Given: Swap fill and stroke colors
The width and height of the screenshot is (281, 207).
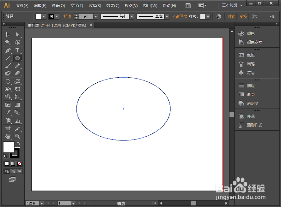Looking at the screenshot, I should [18, 143].
